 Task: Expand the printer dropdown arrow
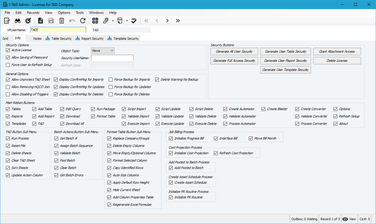pos(127,21)
